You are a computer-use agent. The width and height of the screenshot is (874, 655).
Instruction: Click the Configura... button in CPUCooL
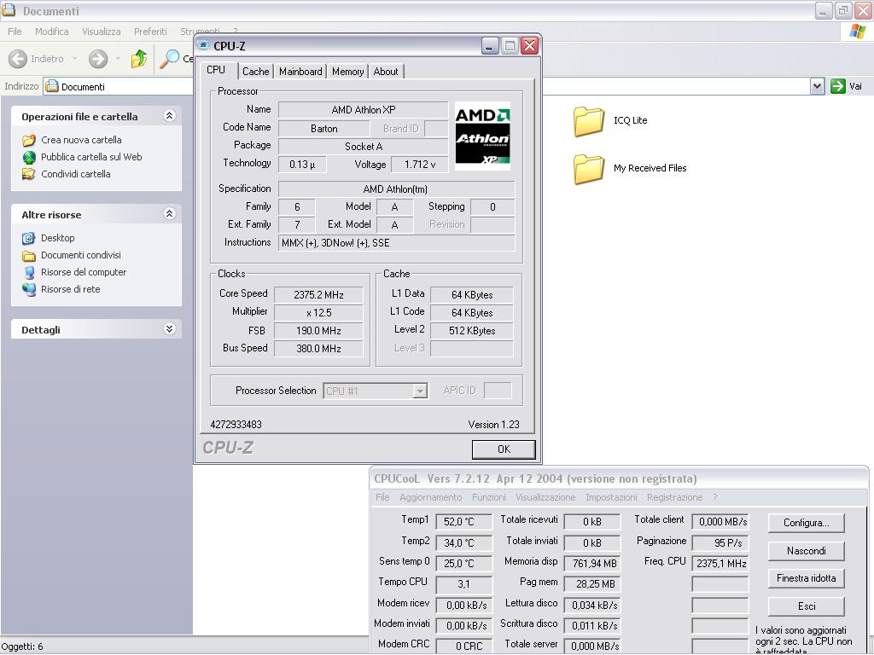806,523
